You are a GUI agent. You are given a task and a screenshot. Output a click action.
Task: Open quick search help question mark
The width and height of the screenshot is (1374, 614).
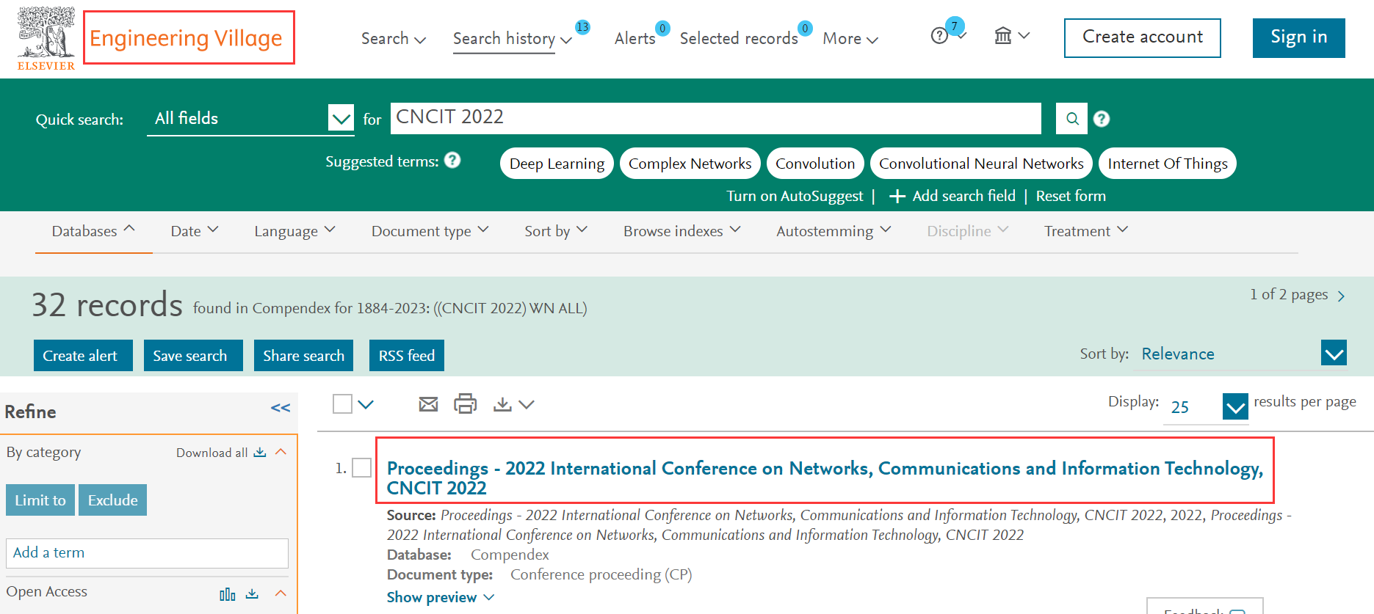(1102, 119)
